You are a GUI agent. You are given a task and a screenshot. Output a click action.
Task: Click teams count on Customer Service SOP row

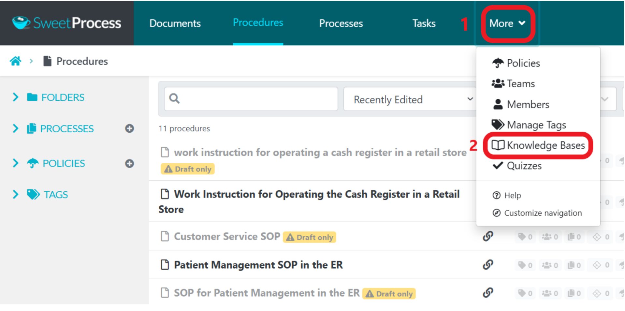pos(550,237)
